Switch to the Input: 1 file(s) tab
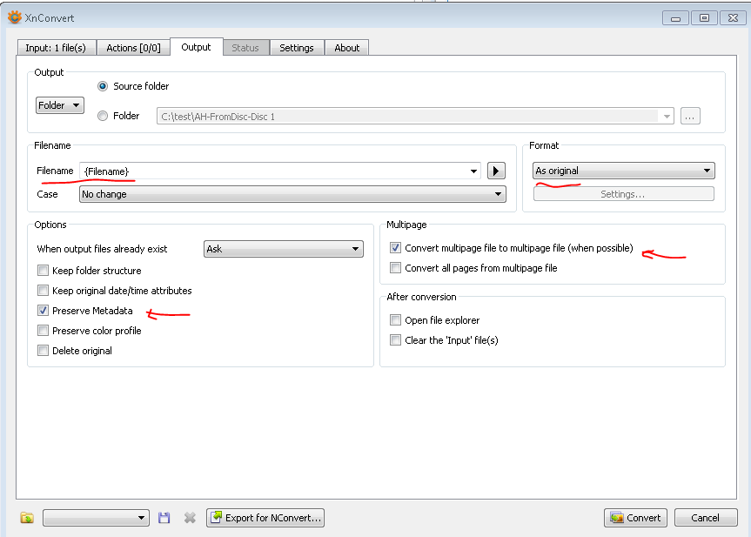 pyautogui.click(x=56, y=48)
